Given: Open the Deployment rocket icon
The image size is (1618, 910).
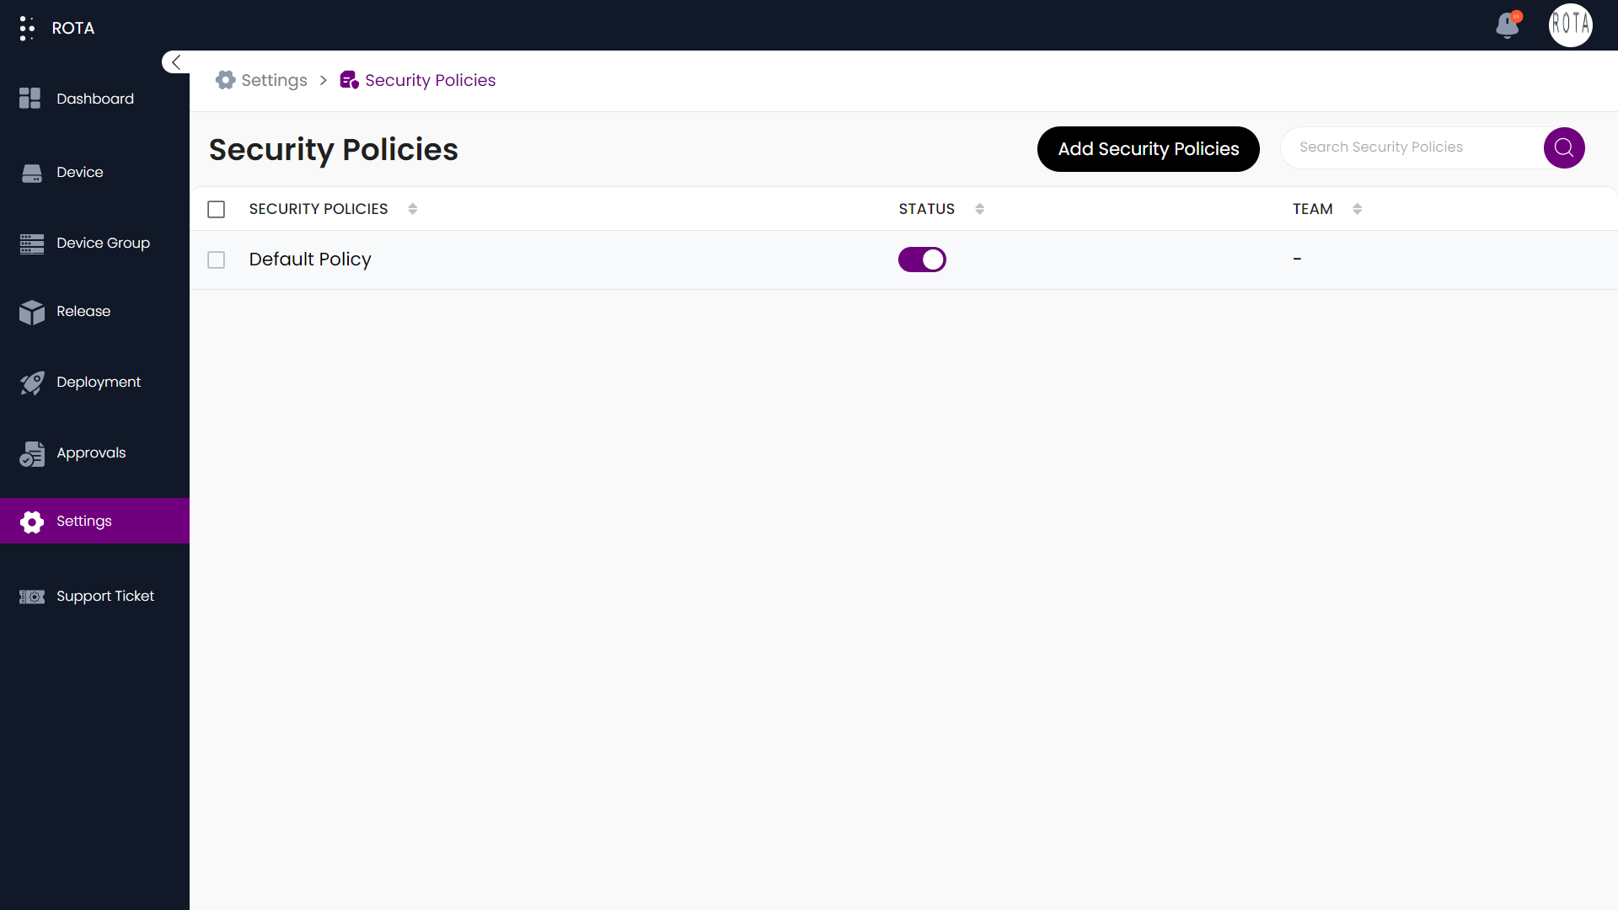Looking at the screenshot, I should pos(31,383).
